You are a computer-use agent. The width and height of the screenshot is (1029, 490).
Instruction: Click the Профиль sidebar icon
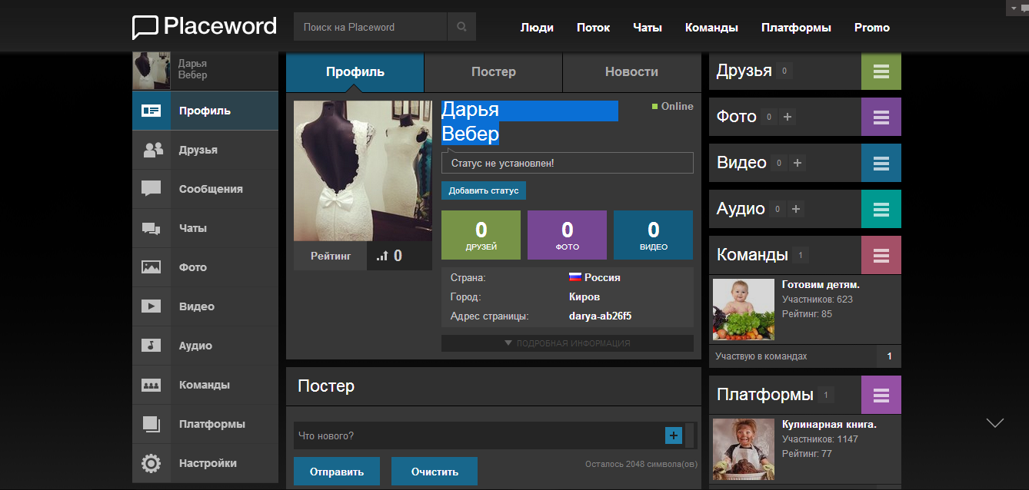[152, 111]
